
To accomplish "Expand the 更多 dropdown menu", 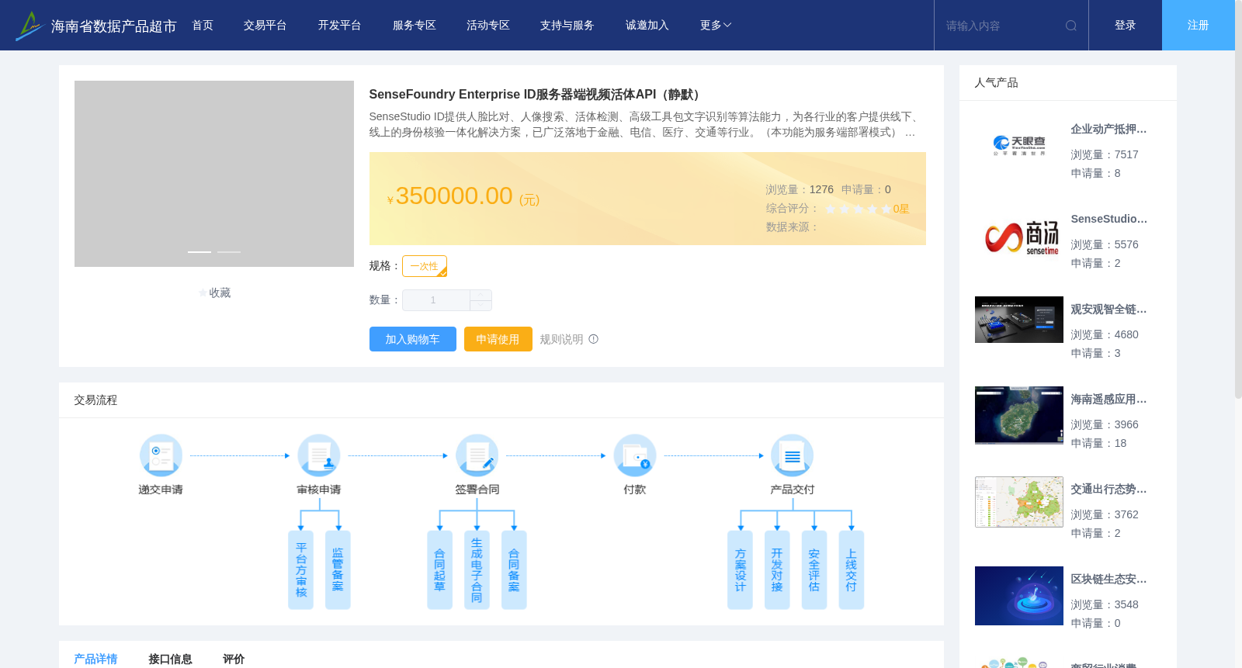I will click(716, 26).
